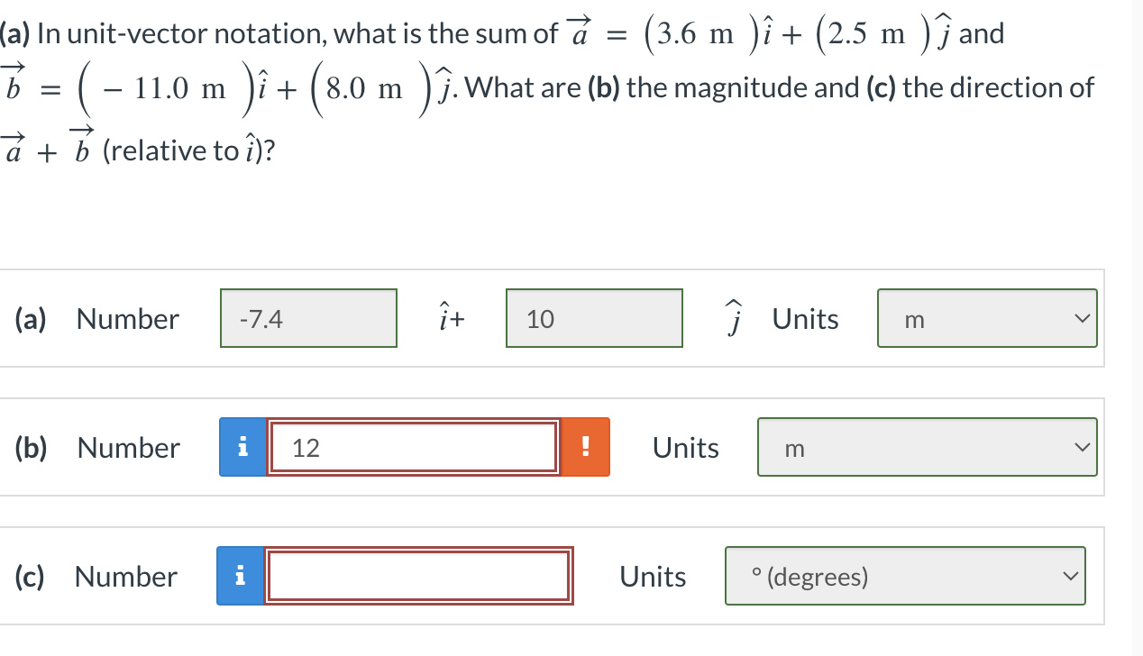Click the Units label in the part (a) row
Viewport: 1143px width, 656px height.
tap(806, 319)
